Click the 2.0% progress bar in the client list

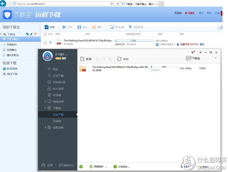coord(164,67)
